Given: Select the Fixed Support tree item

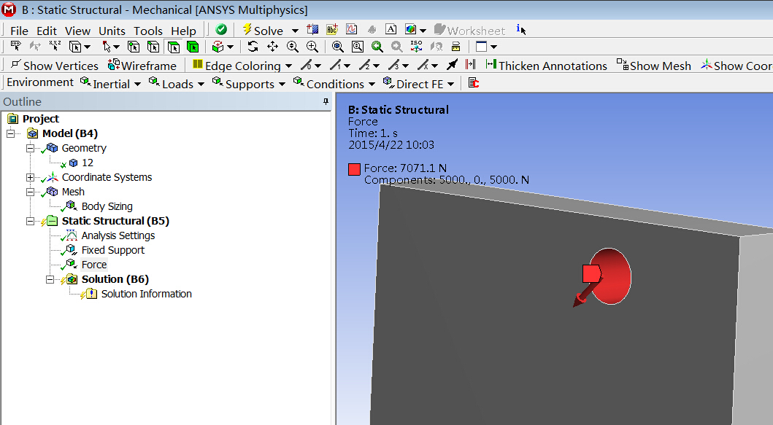Looking at the screenshot, I should (113, 250).
